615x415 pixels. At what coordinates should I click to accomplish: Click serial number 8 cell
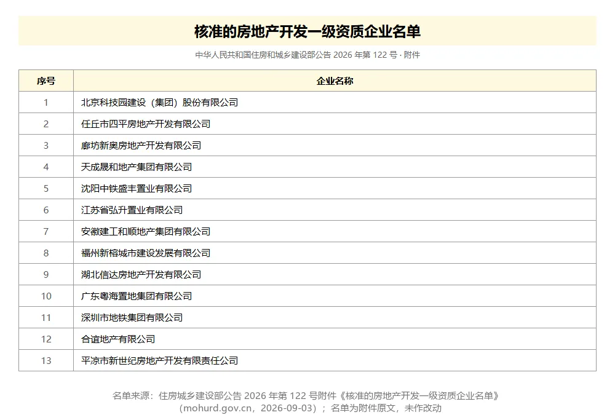tap(46, 253)
